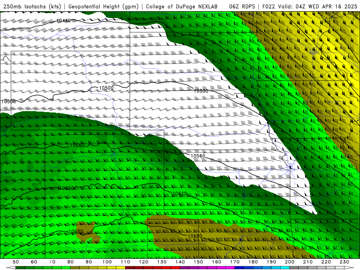Click the 160 tick label on the color scale
Viewport: 360px width, 270px height.
coord(216,262)
